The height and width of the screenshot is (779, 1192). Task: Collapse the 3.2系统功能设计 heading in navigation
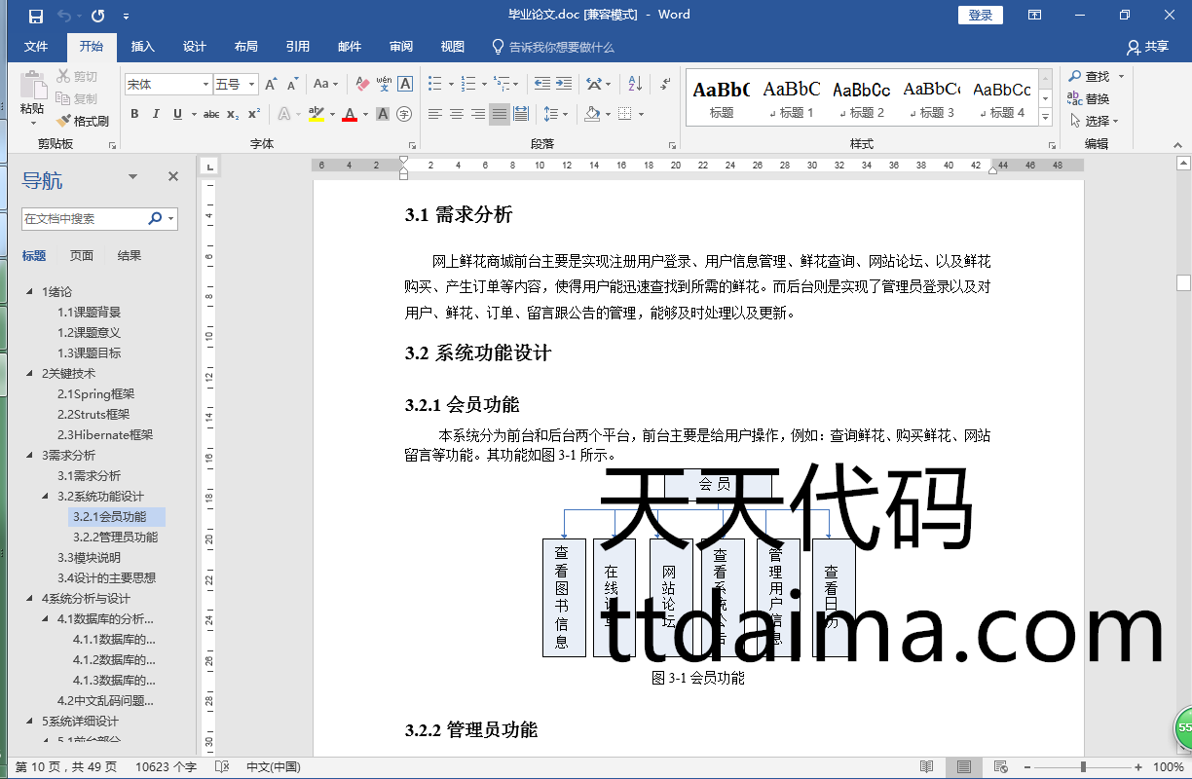pyautogui.click(x=46, y=497)
